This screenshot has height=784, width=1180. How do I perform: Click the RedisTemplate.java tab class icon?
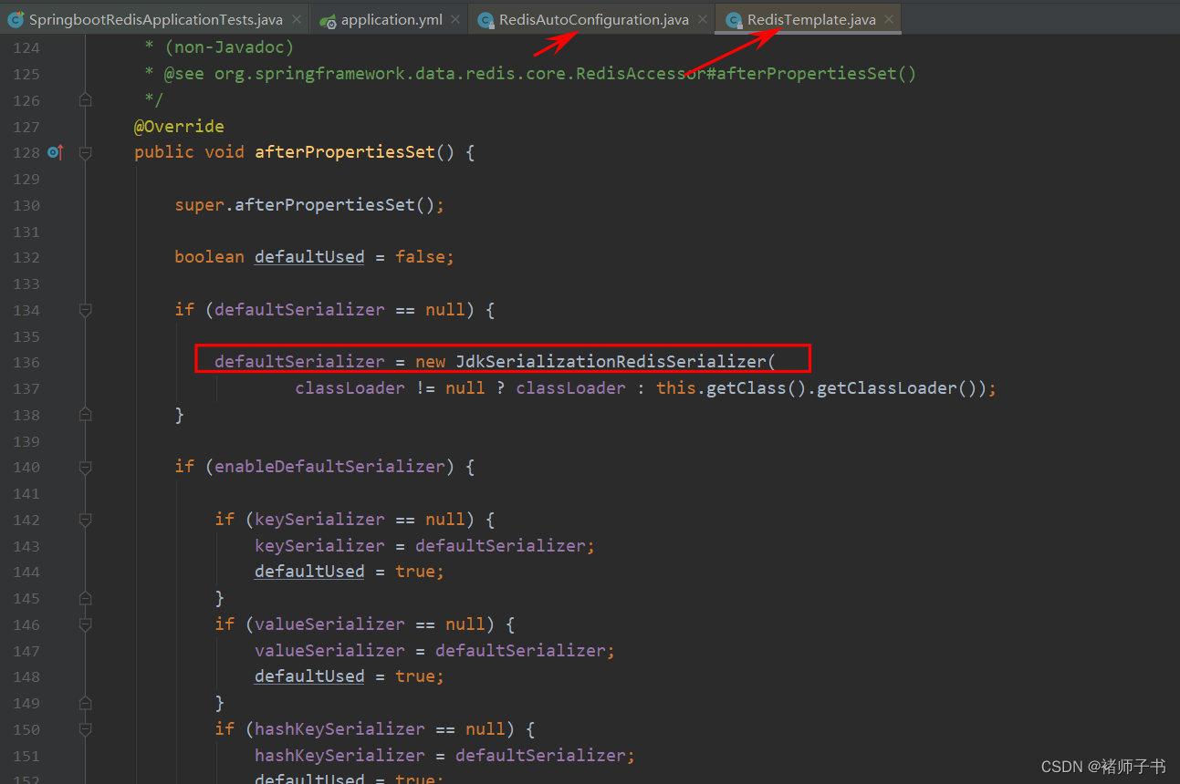coord(734,20)
